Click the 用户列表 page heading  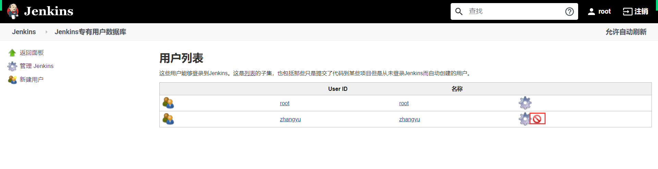tap(181, 58)
